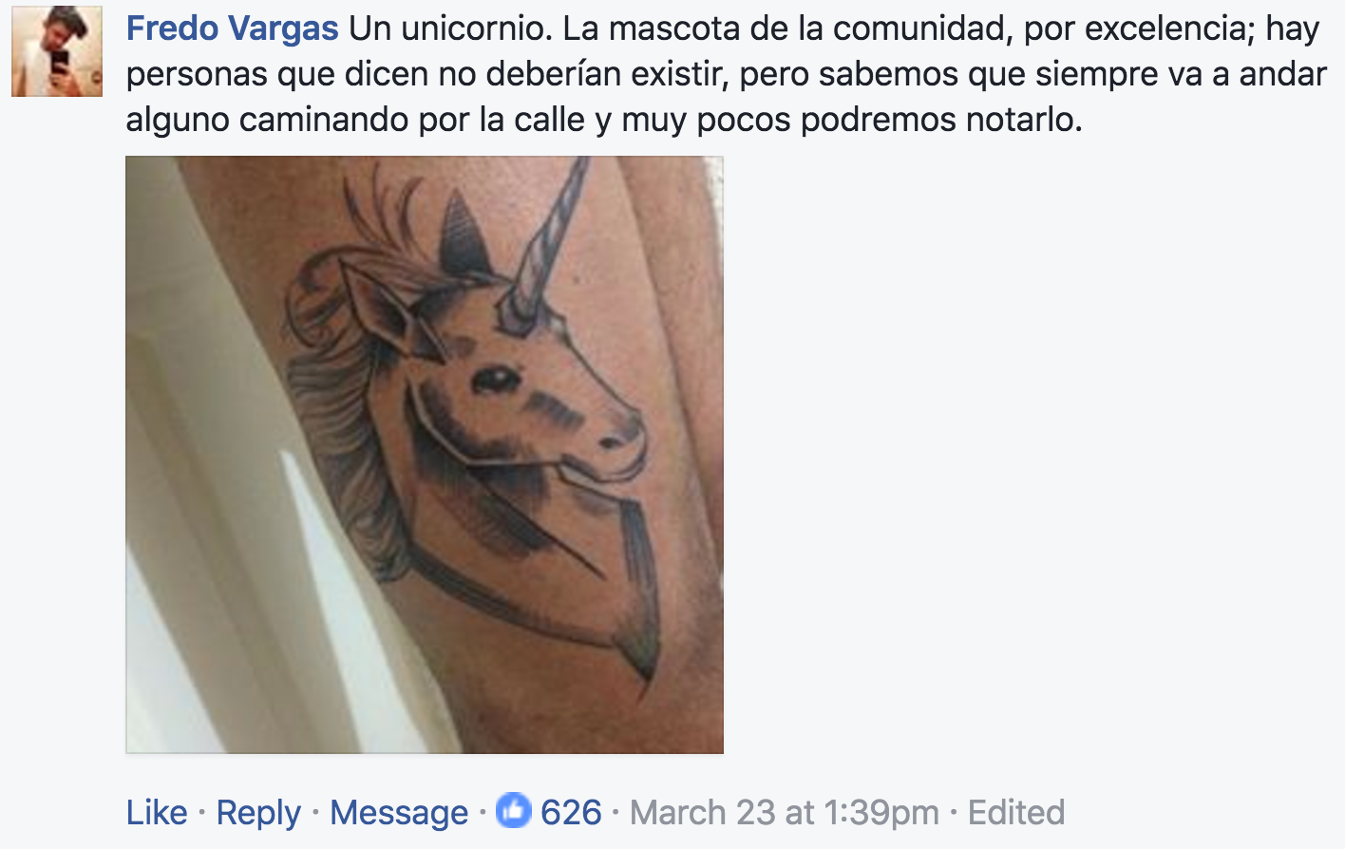Click the comment text beginning "Un unicornio"

coord(727,74)
